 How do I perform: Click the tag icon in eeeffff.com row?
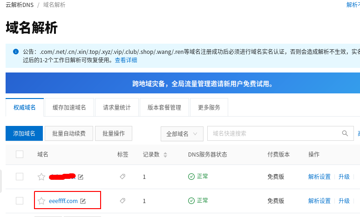pos(122,201)
